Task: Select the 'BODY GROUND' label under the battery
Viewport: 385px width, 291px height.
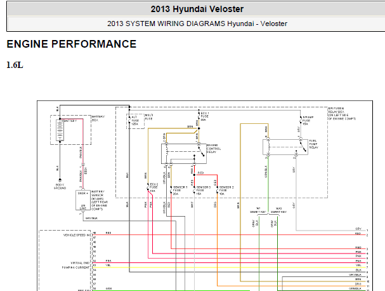Action: pos(60,186)
